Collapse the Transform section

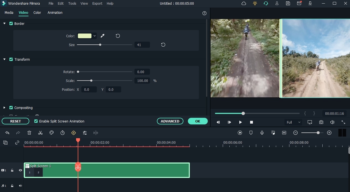click(x=4, y=59)
